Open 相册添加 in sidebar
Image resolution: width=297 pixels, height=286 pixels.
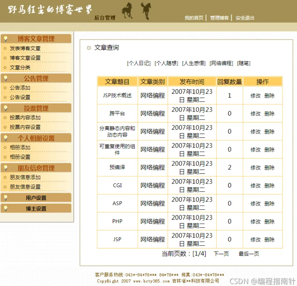20,147
